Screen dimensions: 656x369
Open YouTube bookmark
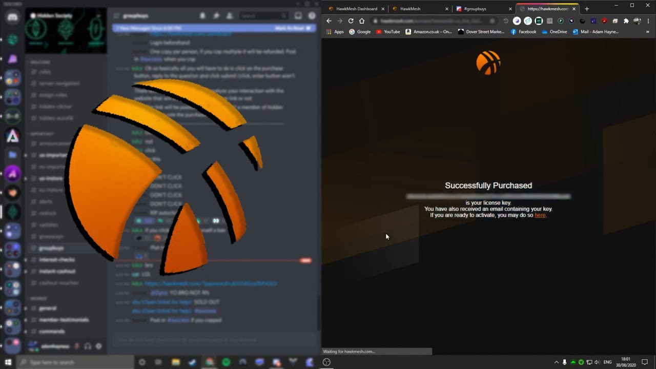388,32
